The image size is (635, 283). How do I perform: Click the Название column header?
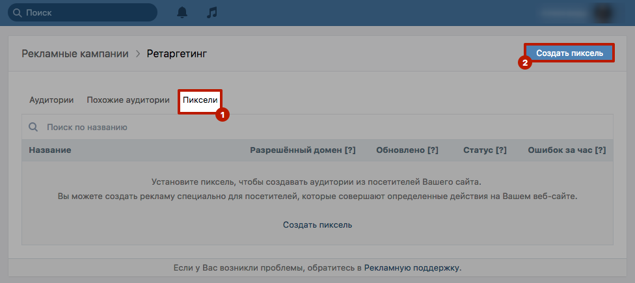tap(50, 150)
